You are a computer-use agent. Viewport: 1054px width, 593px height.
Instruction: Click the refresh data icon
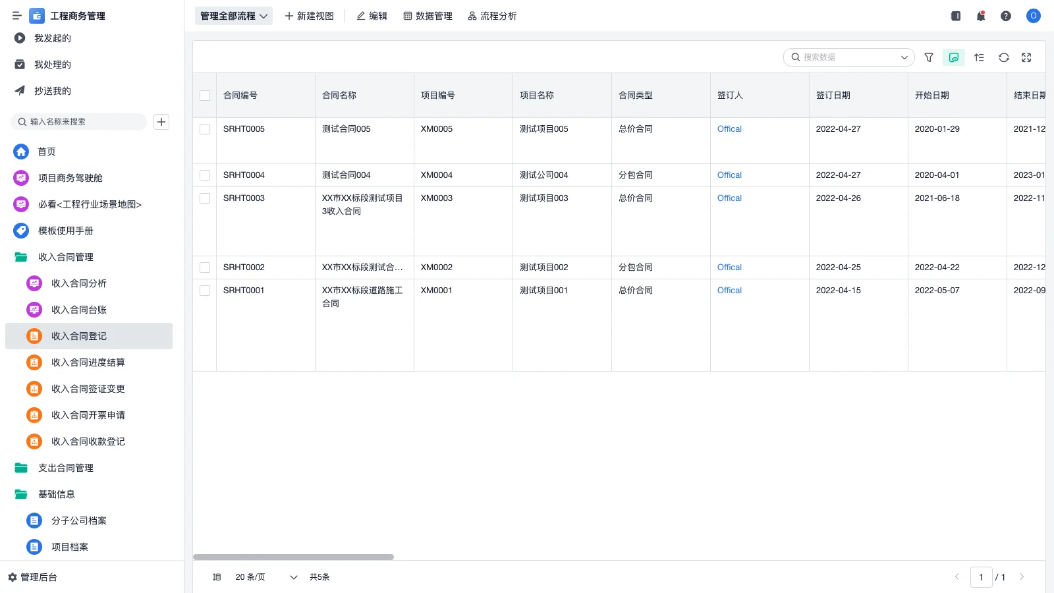(x=1004, y=57)
